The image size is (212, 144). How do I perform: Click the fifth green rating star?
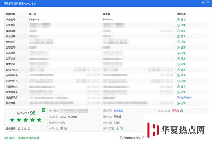39,120
